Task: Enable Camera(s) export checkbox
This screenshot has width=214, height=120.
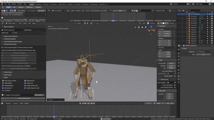Action: (3, 90)
